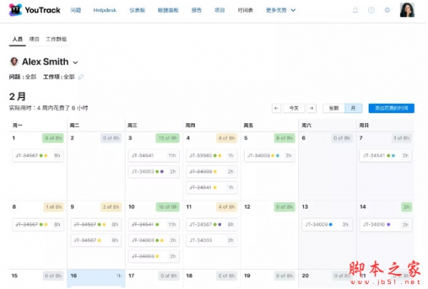Image resolution: width=428 pixels, height=289 pixels.
Task: Jump to today with the Today button
Action: tap(294, 108)
